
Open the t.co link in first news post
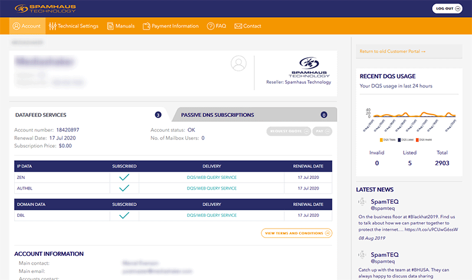[x=431, y=230]
